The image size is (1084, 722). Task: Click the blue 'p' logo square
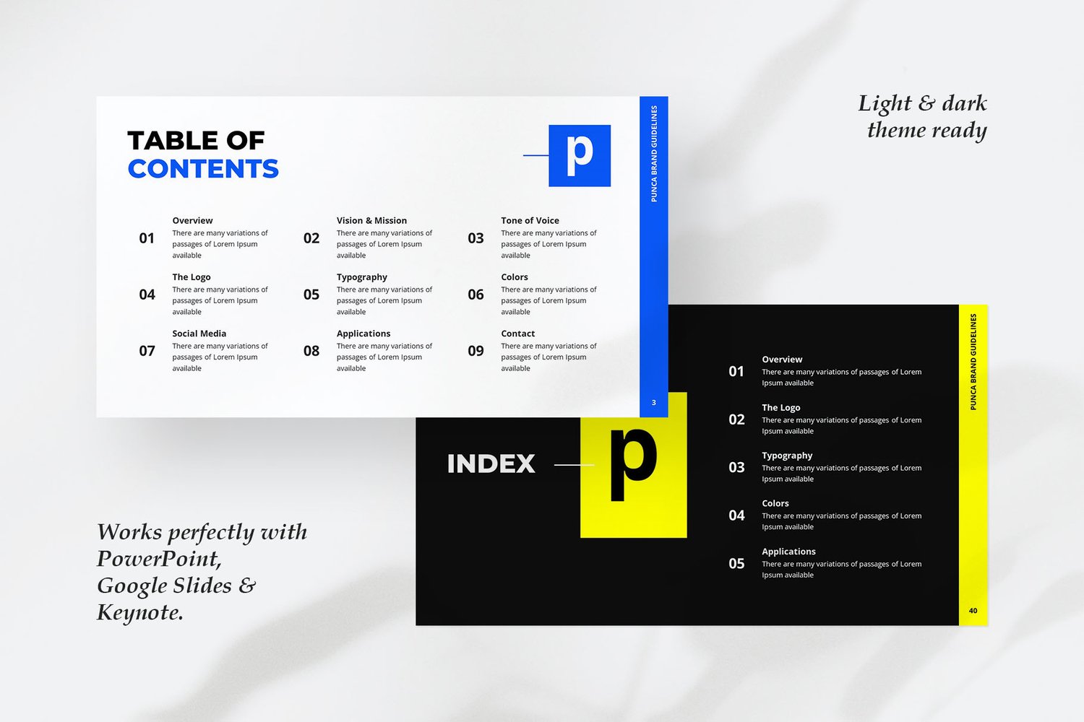tap(580, 156)
